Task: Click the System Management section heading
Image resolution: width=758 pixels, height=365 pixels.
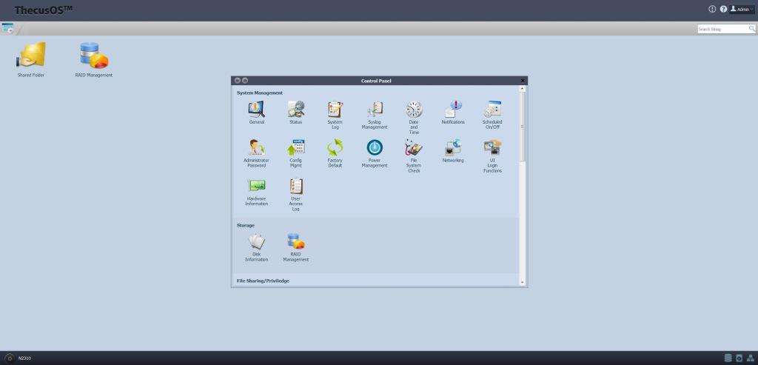Action: point(260,93)
